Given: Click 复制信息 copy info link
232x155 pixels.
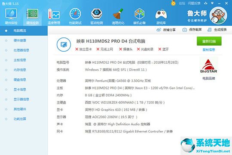Looking at the screenshot, I should pyautogui.click(x=209, y=50).
